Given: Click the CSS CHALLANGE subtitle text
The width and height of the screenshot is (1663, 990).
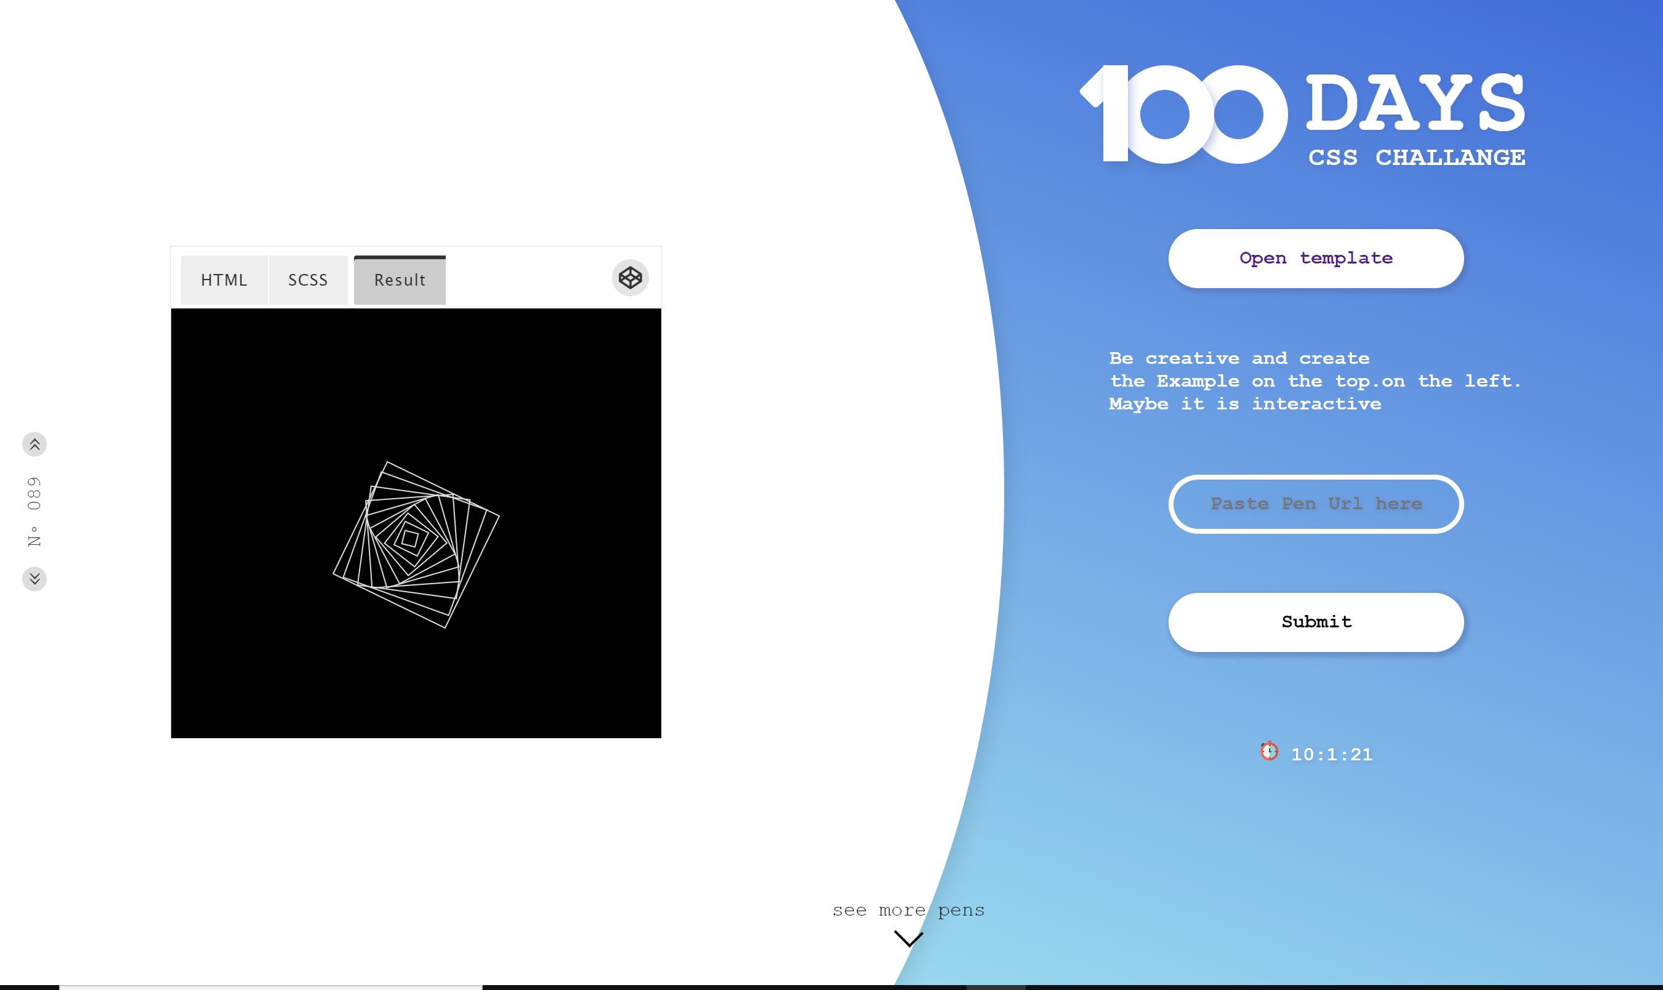Looking at the screenshot, I should (x=1416, y=158).
